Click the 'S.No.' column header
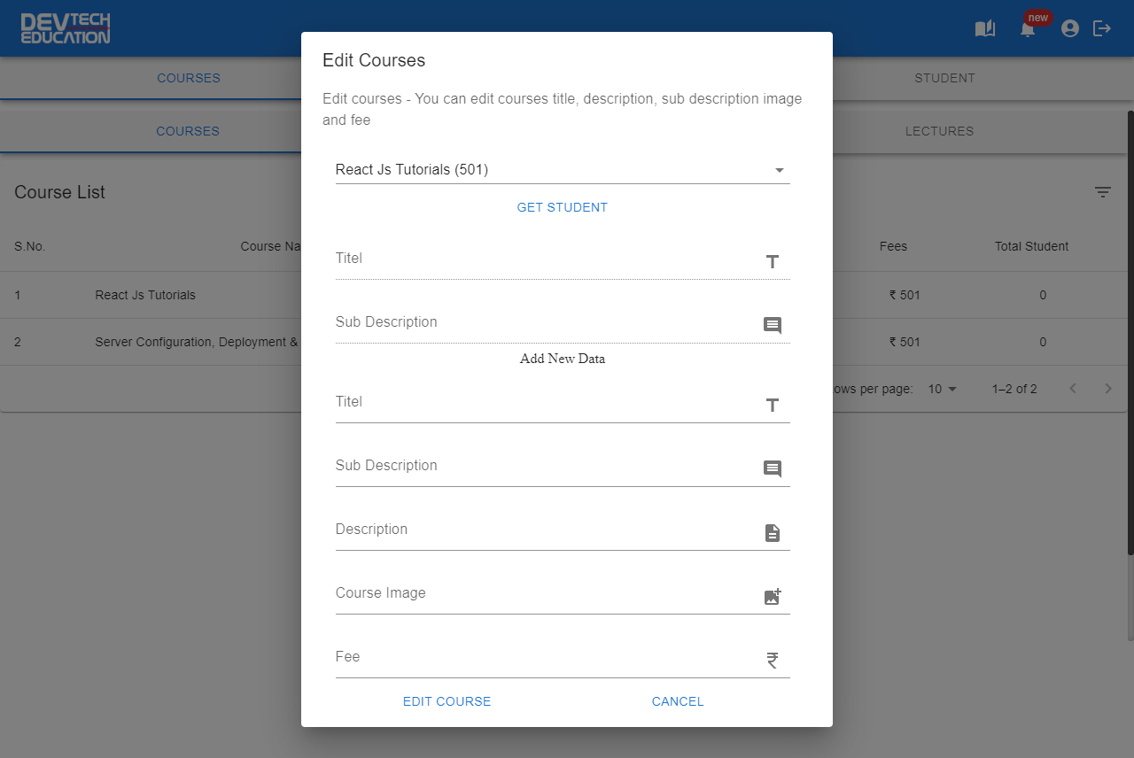Screen dimensions: 1134x758 click(29, 246)
